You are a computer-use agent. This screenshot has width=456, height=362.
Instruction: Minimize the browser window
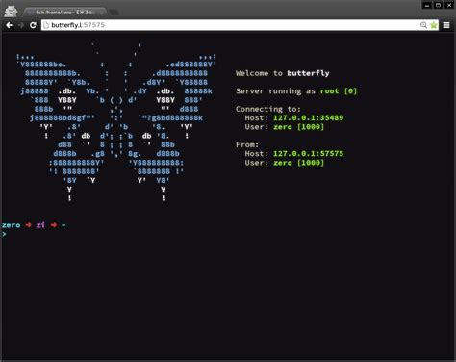pos(426,5)
